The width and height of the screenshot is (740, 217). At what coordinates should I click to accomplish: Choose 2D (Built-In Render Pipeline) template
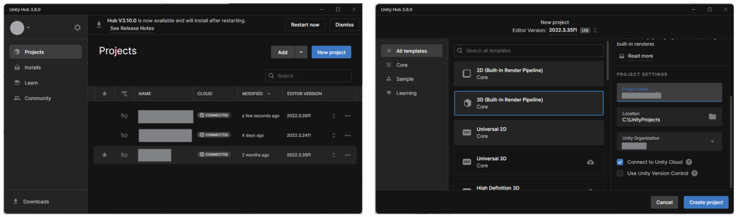pyautogui.click(x=529, y=74)
